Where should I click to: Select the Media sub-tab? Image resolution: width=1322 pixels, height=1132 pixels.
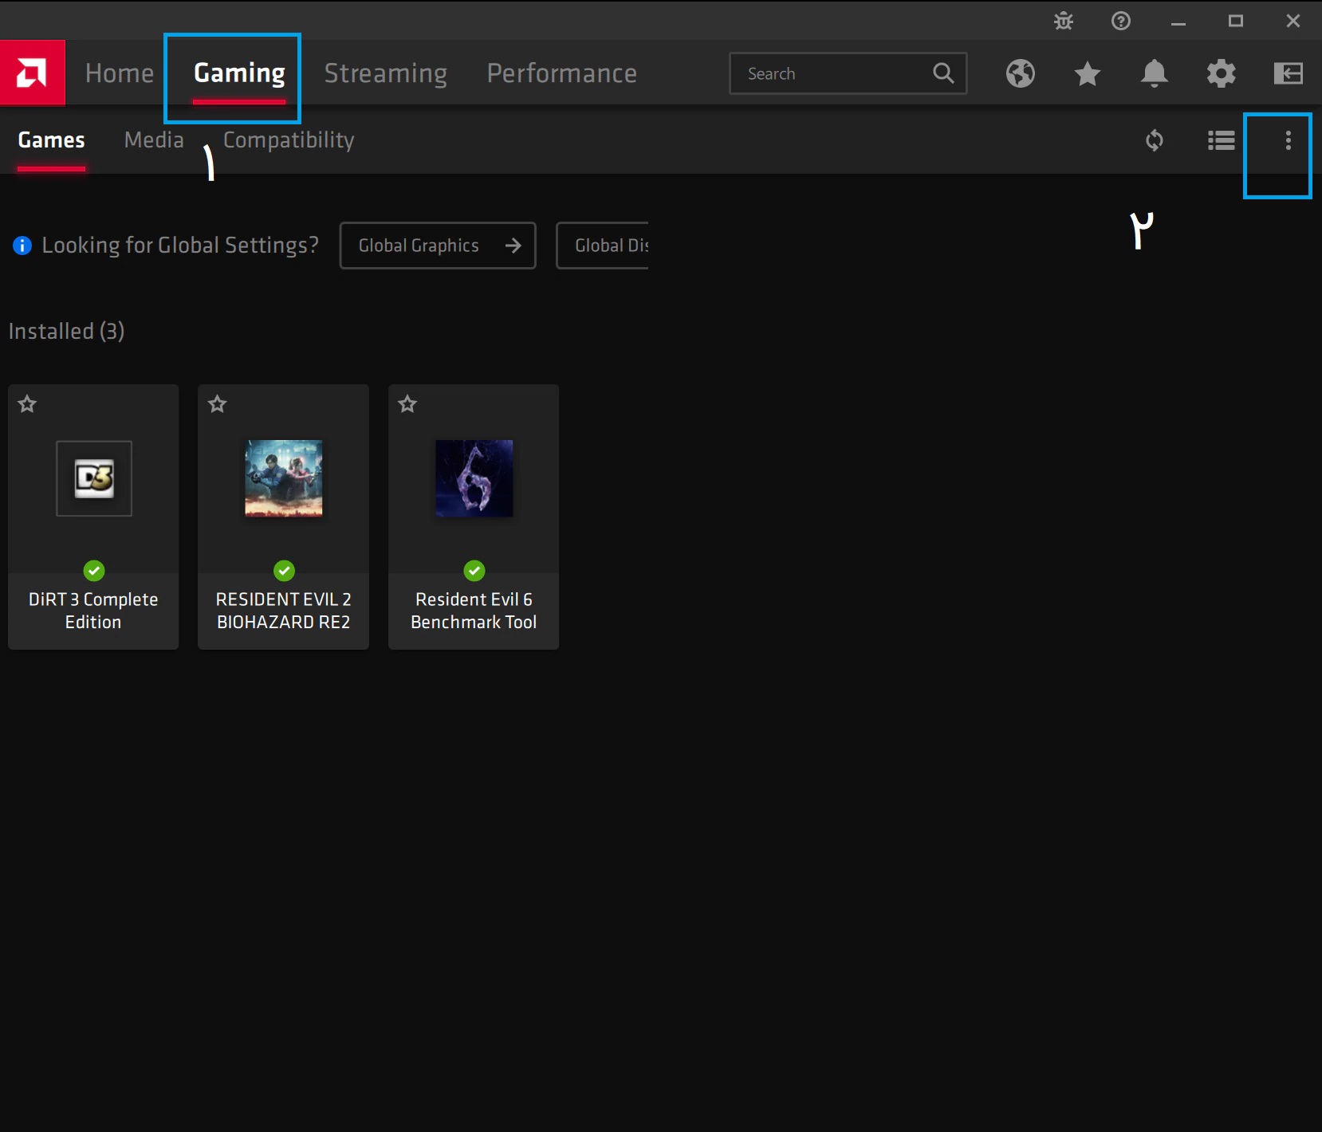[154, 140]
